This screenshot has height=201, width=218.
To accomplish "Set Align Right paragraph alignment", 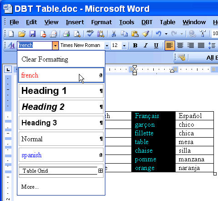I will click(191, 46).
